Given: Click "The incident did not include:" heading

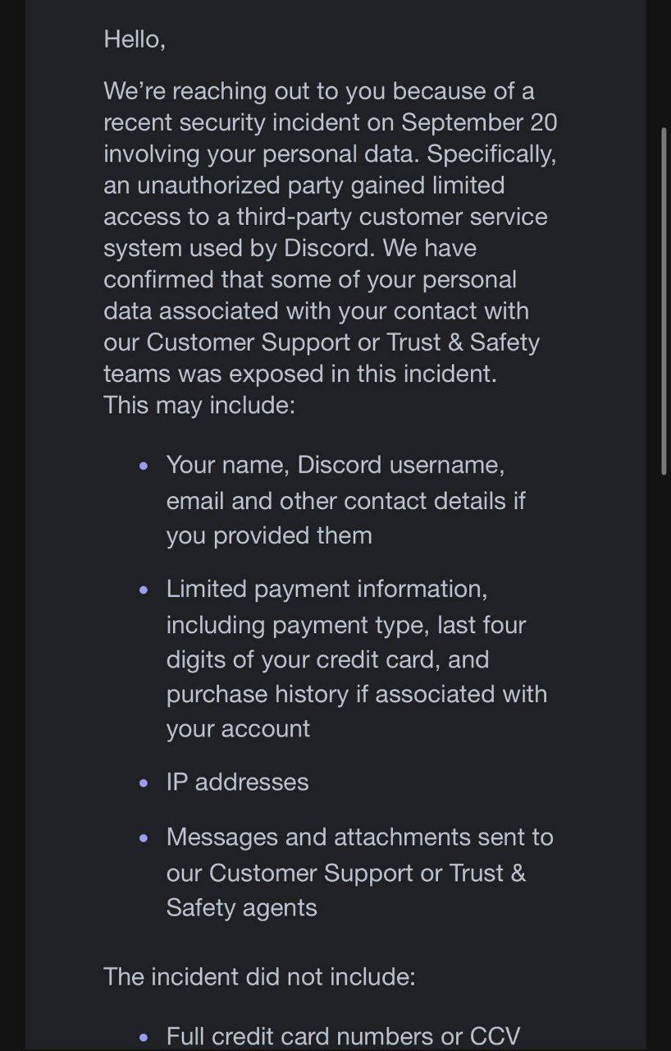Looking at the screenshot, I should tap(259, 976).
